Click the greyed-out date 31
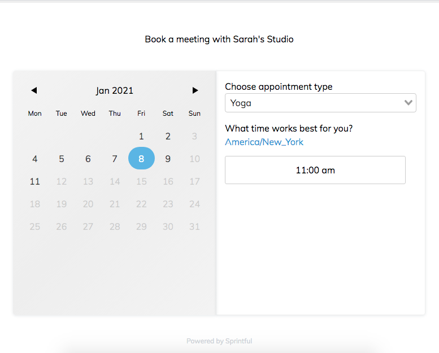 tap(194, 226)
